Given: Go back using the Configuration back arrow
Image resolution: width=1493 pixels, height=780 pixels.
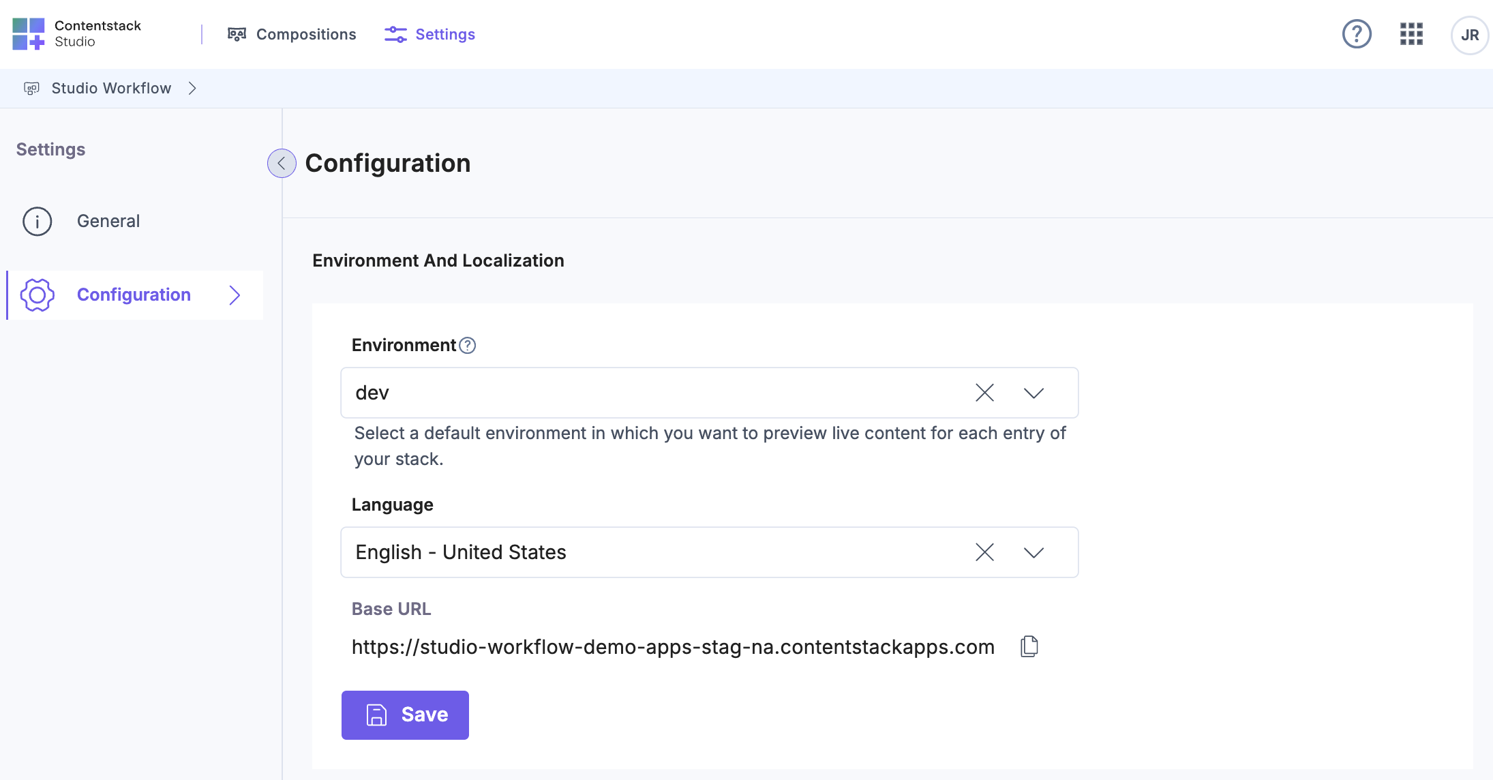Looking at the screenshot, I should coord(281,163).
